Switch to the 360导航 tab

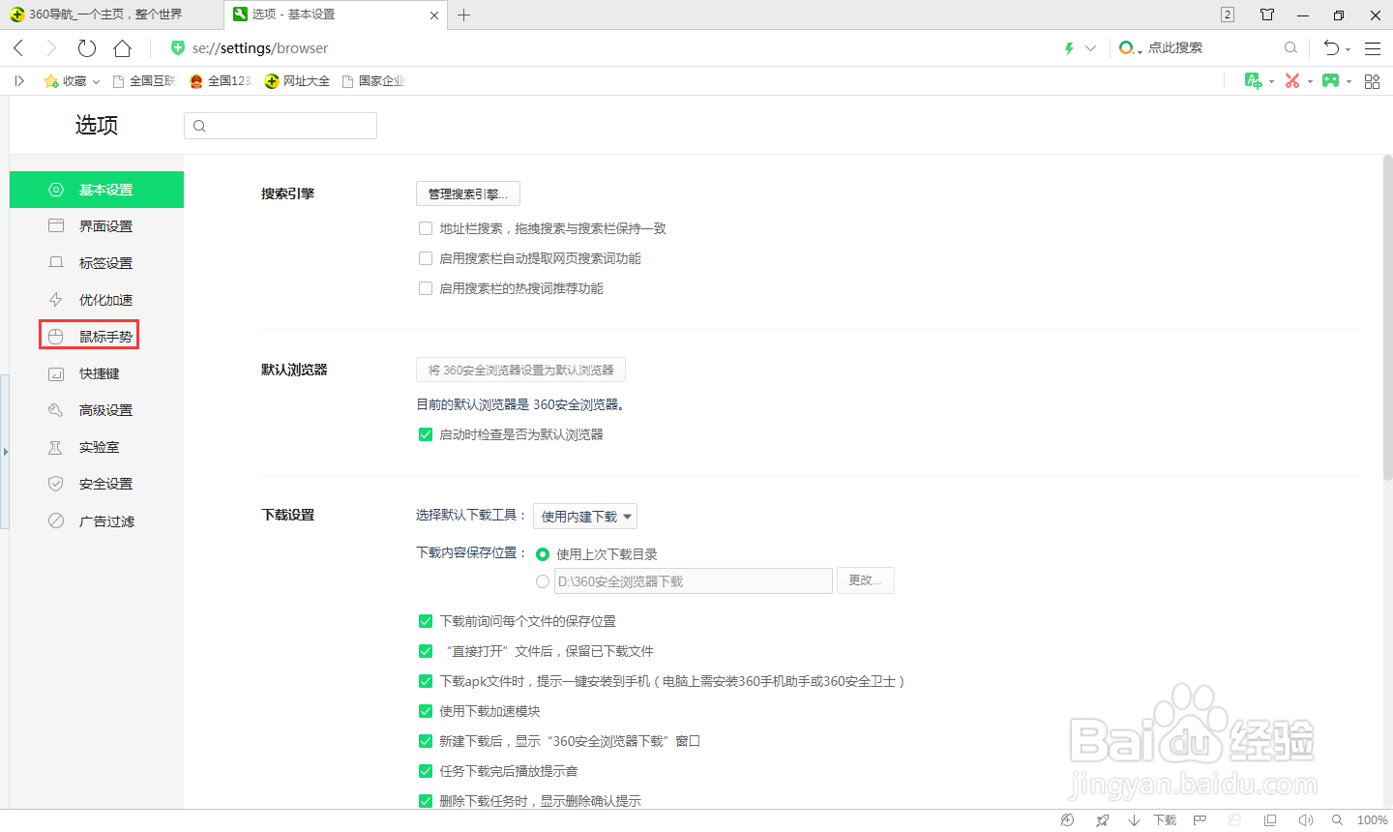pos(110,15)
